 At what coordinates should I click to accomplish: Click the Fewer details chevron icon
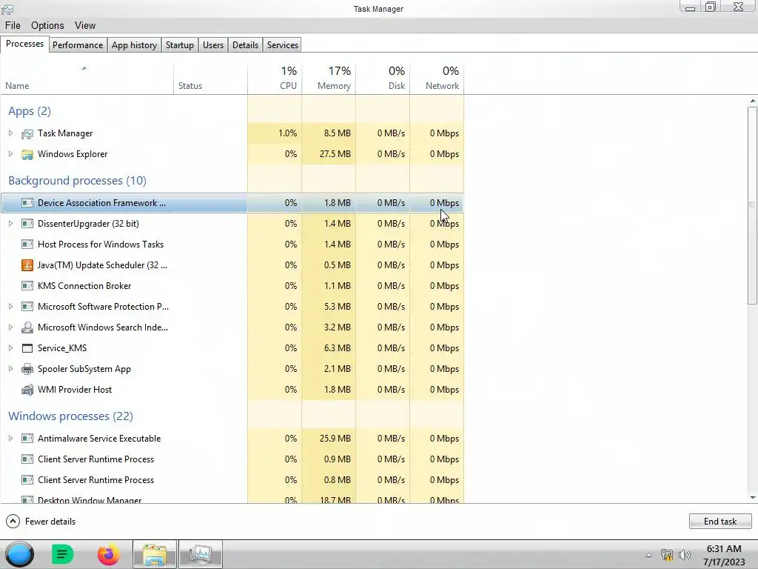pyautogui.click(x=13, y=521)
